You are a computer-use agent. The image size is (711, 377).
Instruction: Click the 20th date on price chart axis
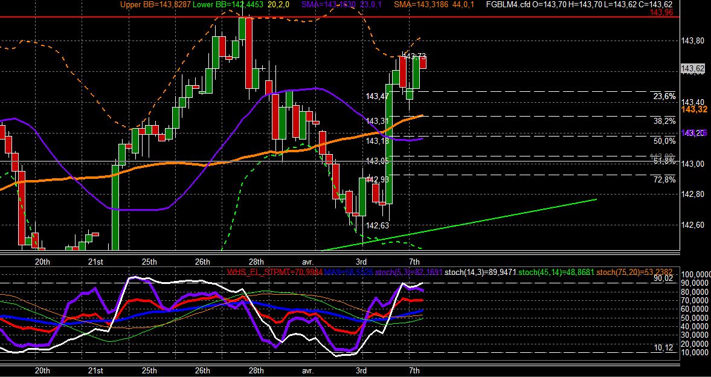click(42, 262)
